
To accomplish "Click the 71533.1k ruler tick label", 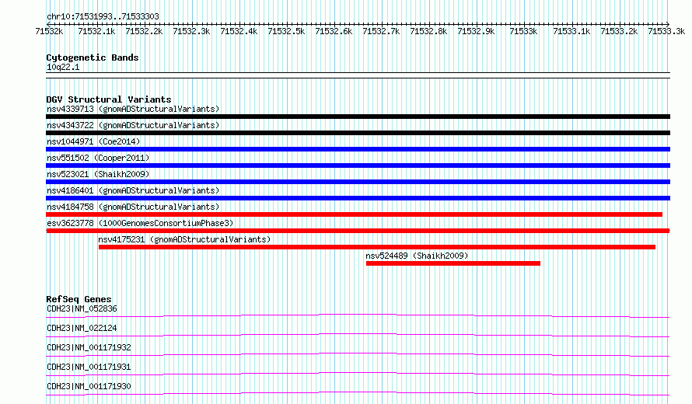I will [x=571, y=31].
